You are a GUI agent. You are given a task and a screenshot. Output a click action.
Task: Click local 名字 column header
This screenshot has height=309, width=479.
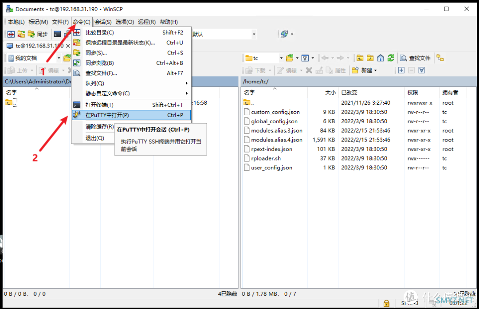tap(37, 92)
